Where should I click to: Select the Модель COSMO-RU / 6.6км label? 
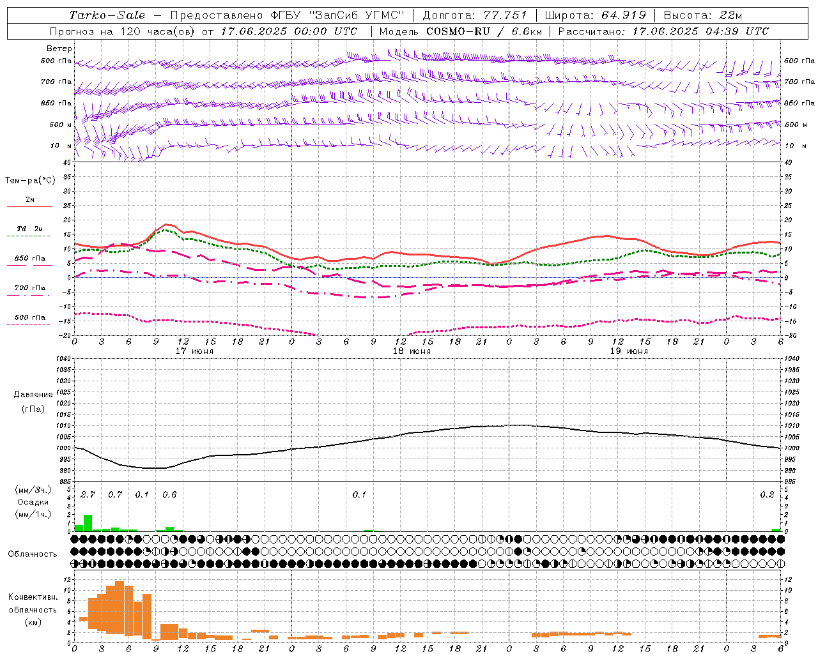click(461, 31)
